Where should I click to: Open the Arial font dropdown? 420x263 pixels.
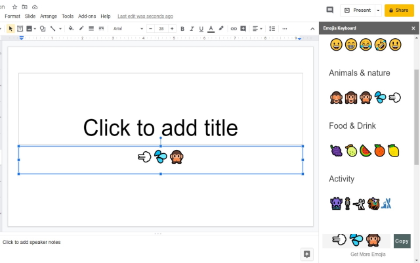(x=128, y=28)
